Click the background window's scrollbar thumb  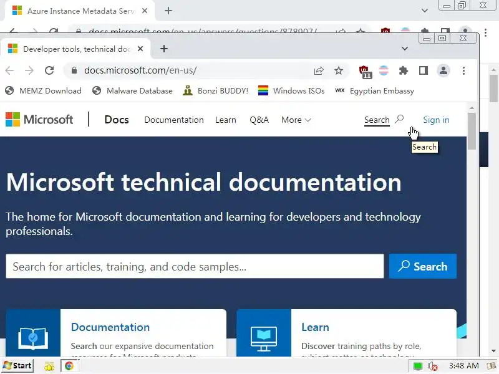tap(493, 89)
